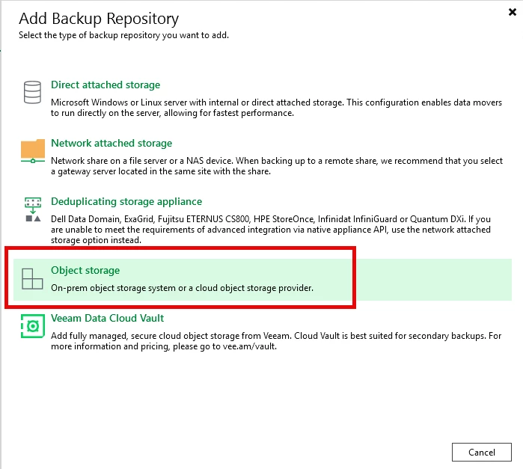Click the Cloud Vault secondary backups description

(x=276, y=341)
